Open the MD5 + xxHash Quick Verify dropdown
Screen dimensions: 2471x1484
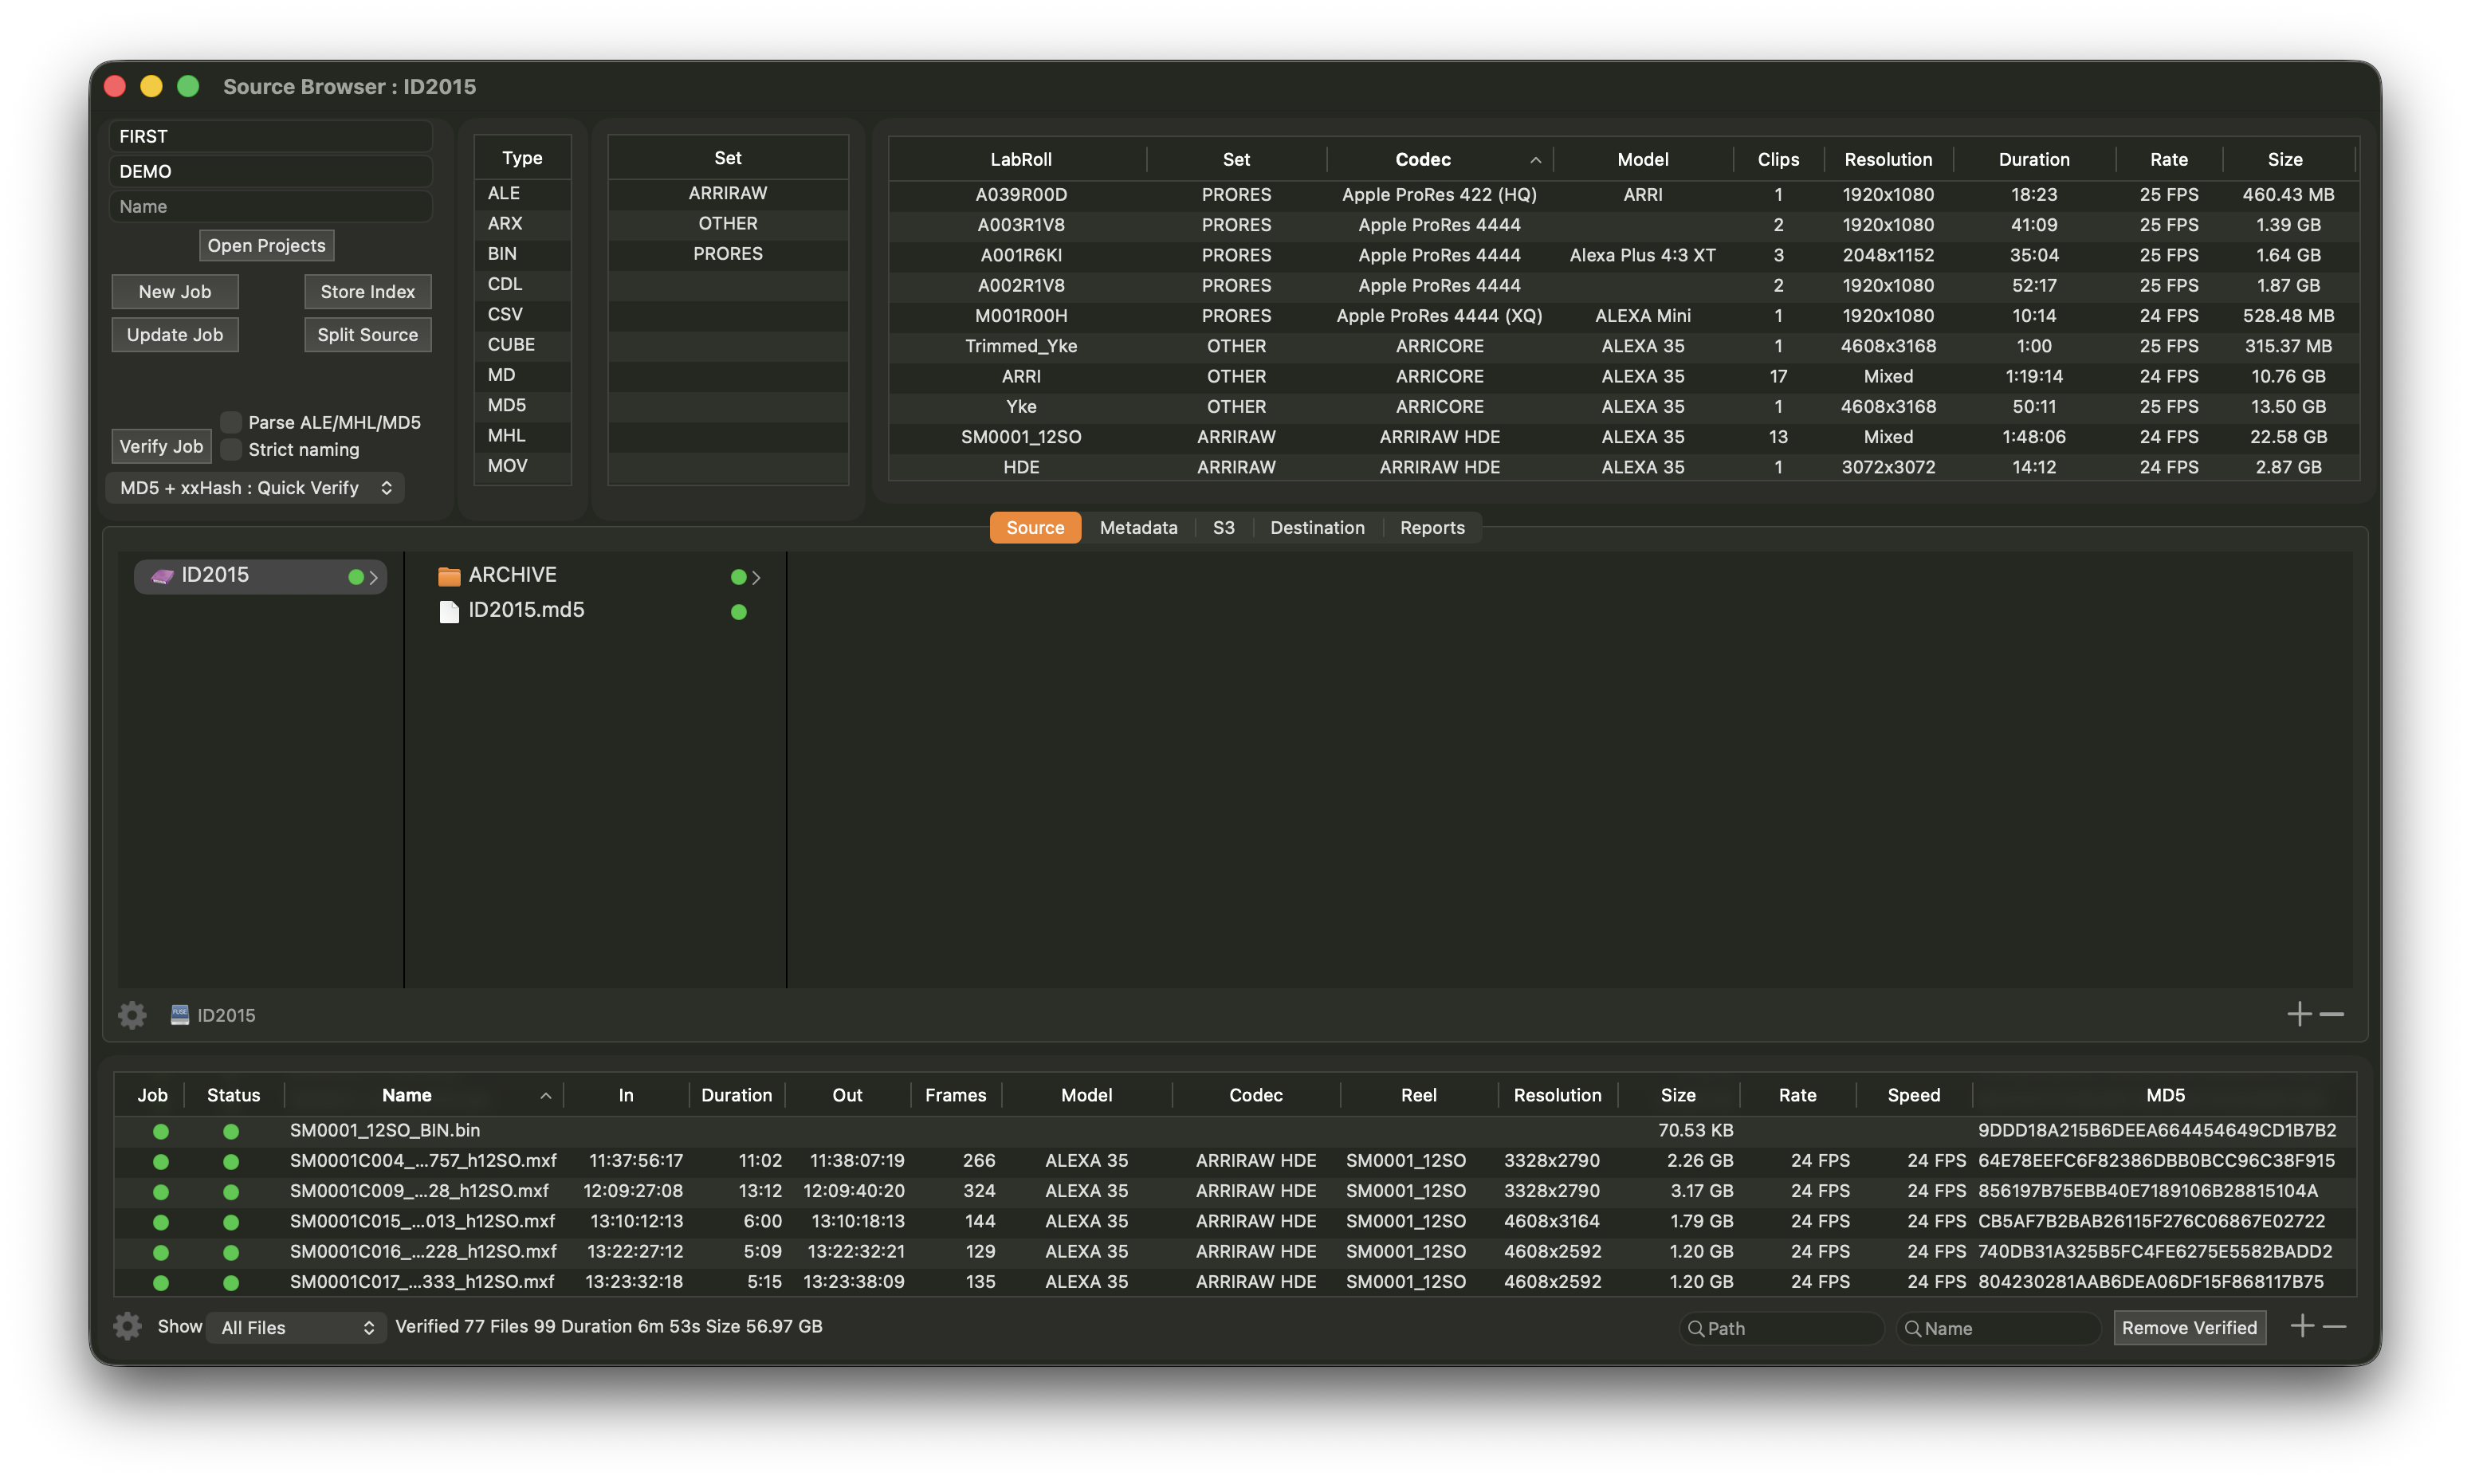click(255, 488)
